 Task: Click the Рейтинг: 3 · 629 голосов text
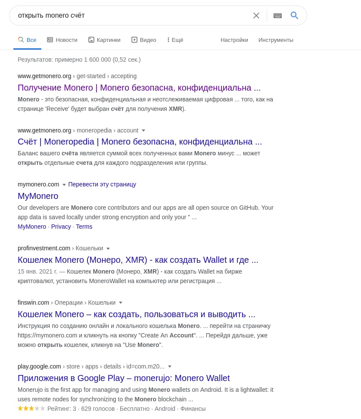click(81, 409)
